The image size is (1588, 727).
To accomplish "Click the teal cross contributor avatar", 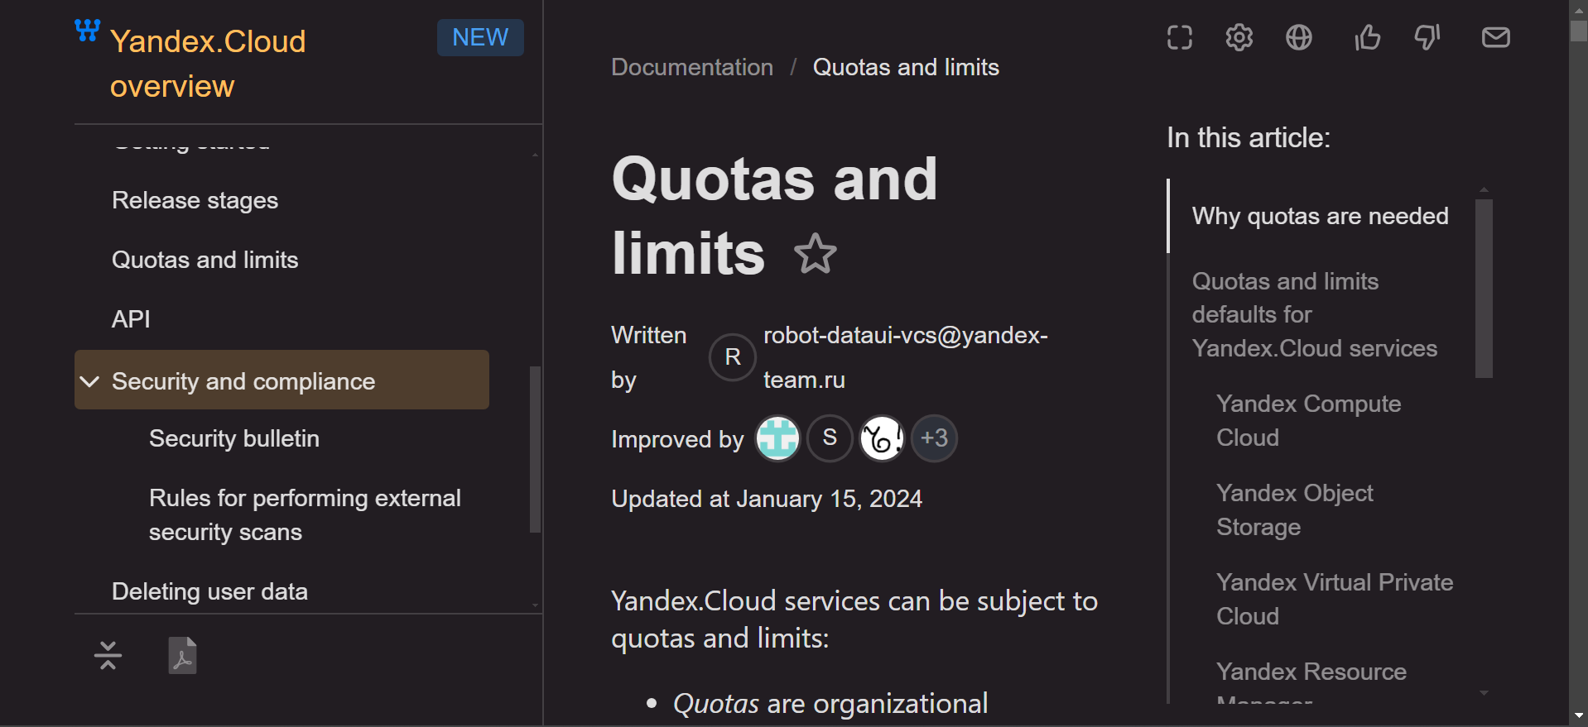I will 777,438.
